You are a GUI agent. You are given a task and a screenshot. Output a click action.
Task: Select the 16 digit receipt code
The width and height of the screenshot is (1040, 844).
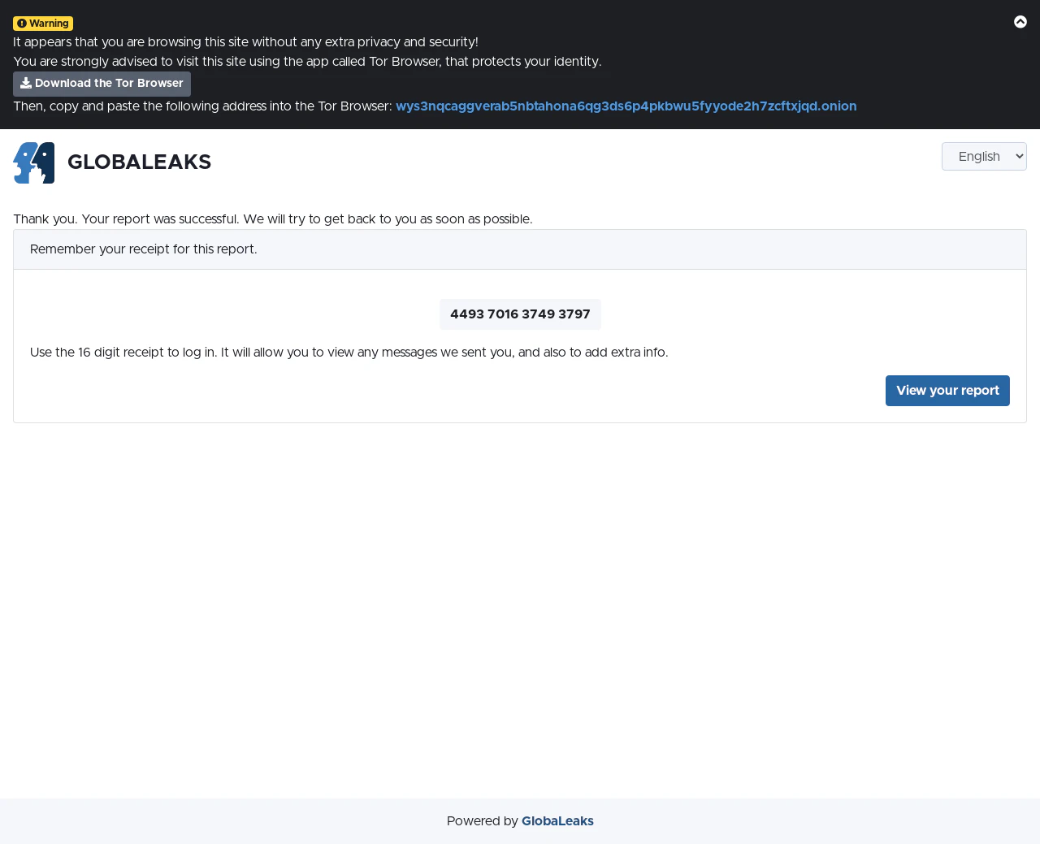click(x=520, y=314)
